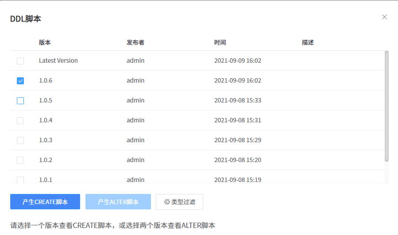
Task: Open the 类型过滤 filter button
Action: (x=179, y=202)
